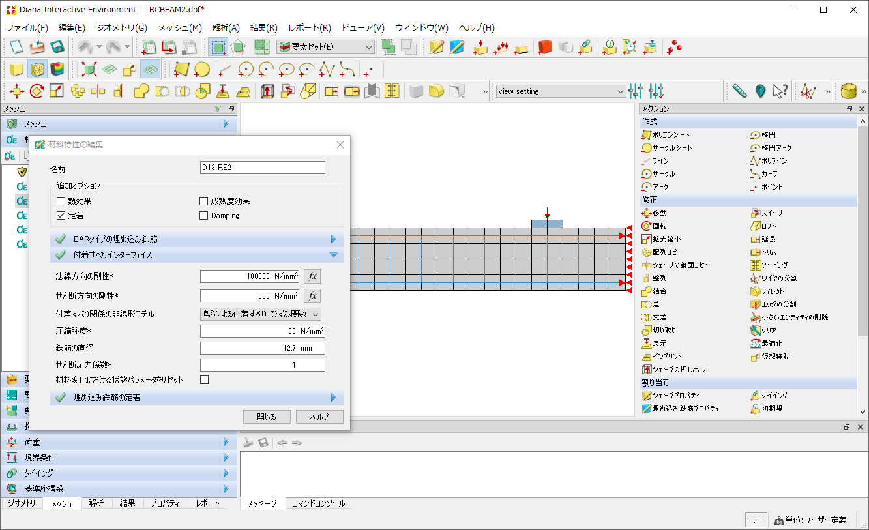The width and height of the screenshot is (869, 530).
Task: Toggle 材料変化における状態パラメータをリセット checkbox
Action: (204, 380)
